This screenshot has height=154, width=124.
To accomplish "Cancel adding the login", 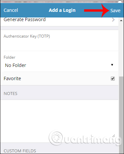I will [x=11, y=10].
